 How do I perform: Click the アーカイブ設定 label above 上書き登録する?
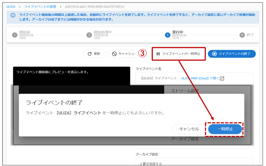point(147,154)
